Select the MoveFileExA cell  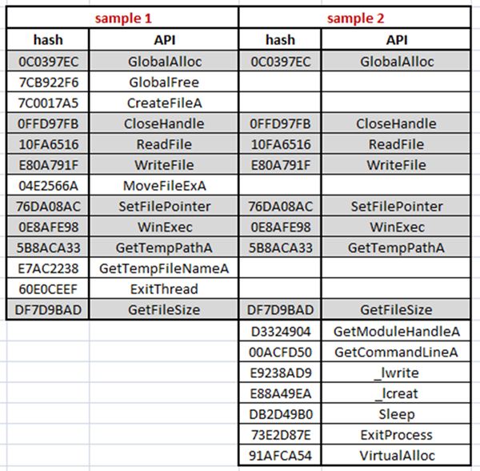[163, 186]
